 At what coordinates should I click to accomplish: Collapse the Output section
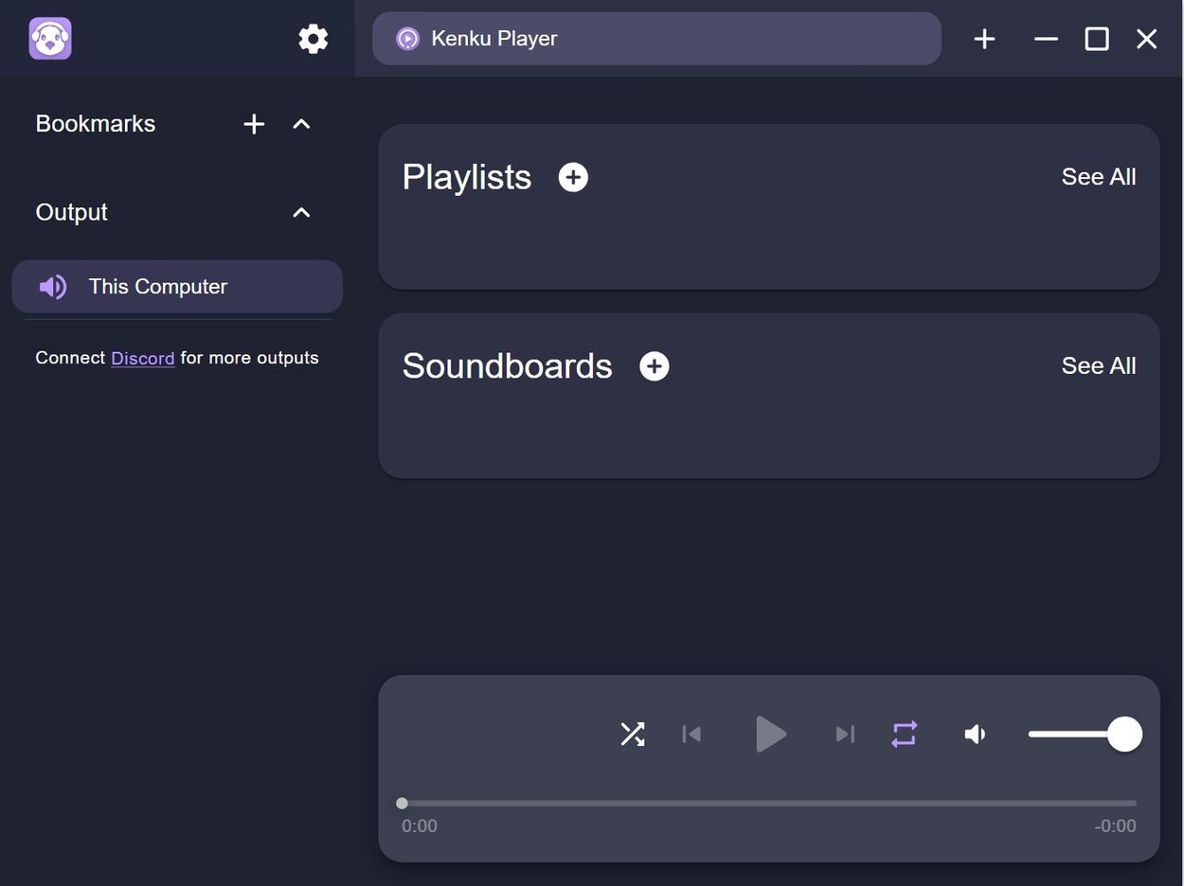pyautogui.click(x=301, y=212)
